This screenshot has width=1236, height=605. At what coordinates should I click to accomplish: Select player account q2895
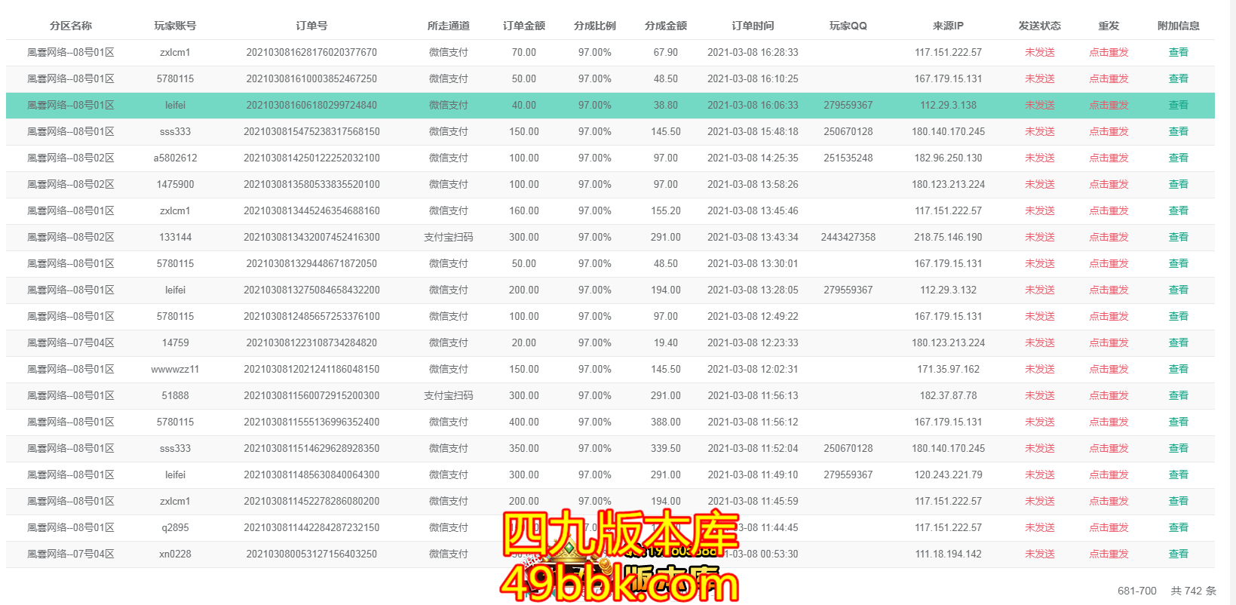tap(175, 528)
